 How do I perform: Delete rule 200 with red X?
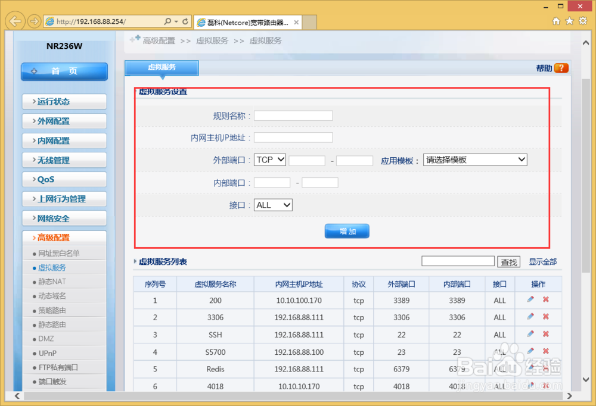coord(546,299)
